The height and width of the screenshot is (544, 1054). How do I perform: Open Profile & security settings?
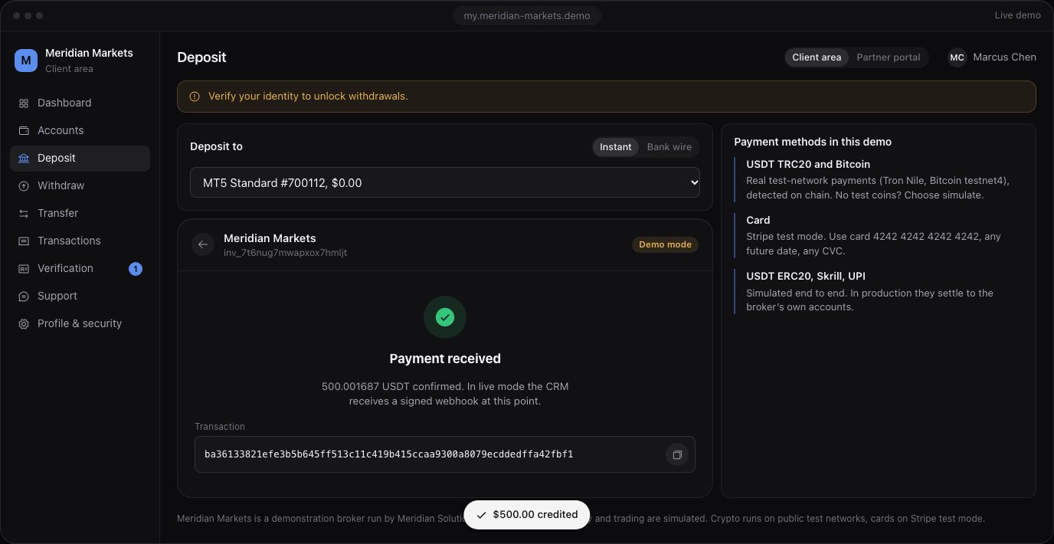[x=80, y=324]
